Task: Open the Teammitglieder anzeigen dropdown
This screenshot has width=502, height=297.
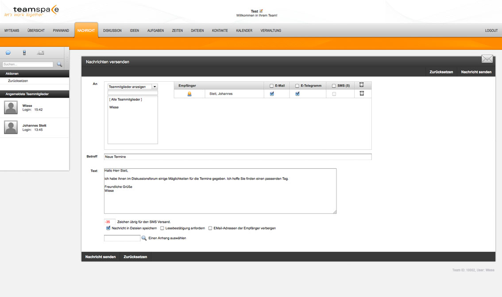Action: 132,87
